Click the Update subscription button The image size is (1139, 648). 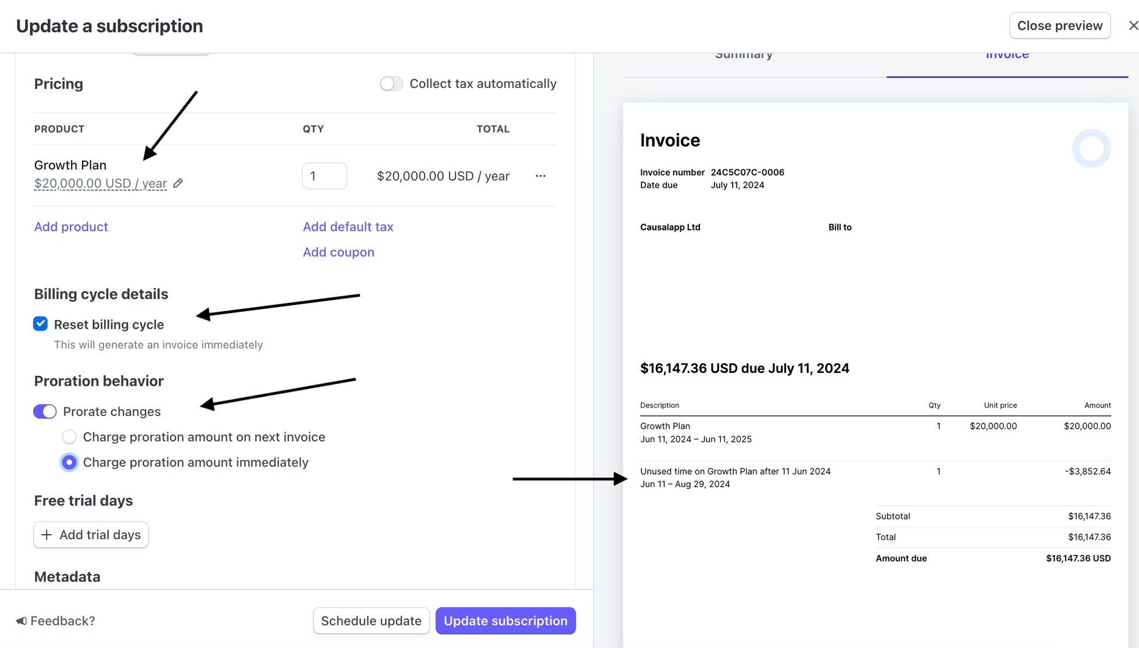505,621
